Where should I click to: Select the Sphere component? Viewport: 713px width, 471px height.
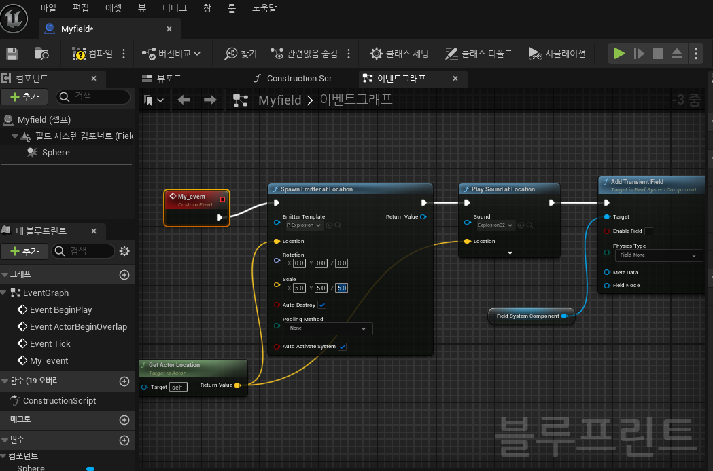pyautogui.click(x=56, y=153)
